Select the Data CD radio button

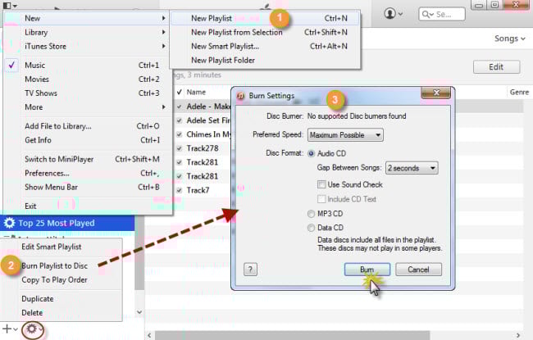pos(311,228)
